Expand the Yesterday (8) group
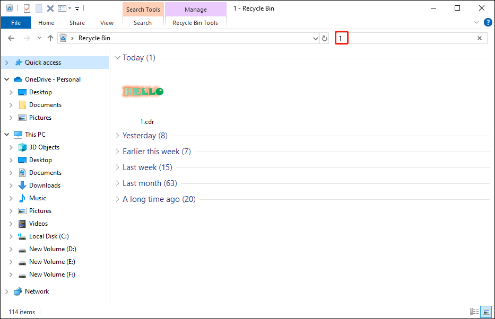 pyautogui.click(x=117, y=136)
